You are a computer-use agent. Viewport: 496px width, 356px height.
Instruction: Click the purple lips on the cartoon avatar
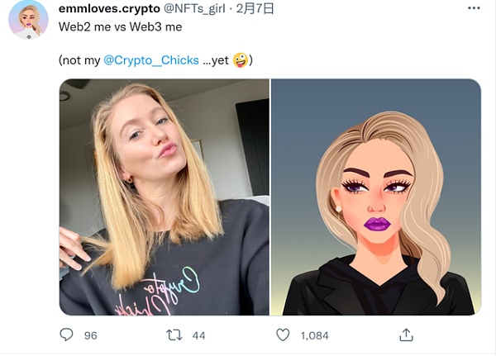[x=377, y=224]
